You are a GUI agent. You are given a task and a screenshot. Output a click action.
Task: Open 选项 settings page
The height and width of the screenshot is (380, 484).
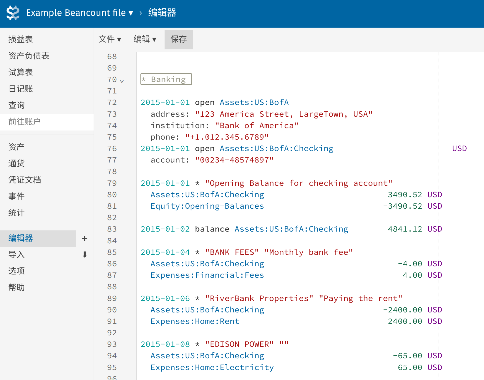(x=16, y=271)
